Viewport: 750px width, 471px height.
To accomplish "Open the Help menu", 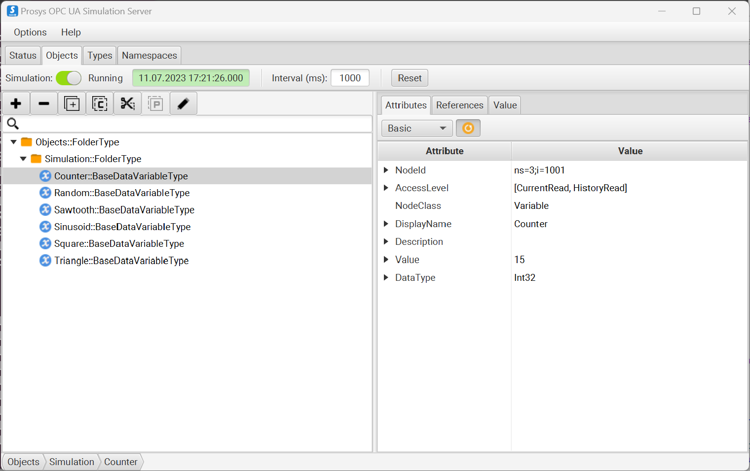I will (x=71, y=32).
